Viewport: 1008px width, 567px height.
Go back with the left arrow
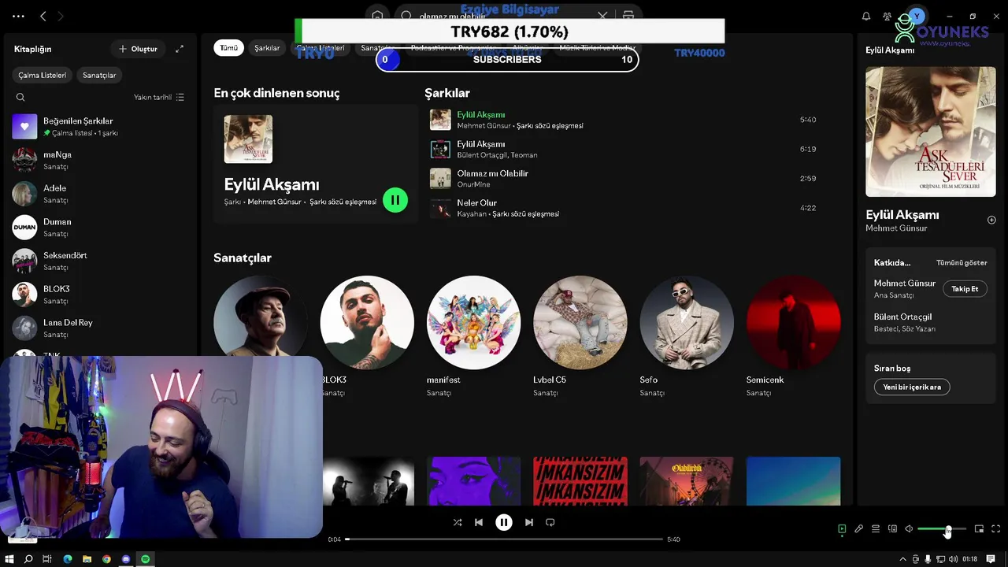[x=43, y=16]
